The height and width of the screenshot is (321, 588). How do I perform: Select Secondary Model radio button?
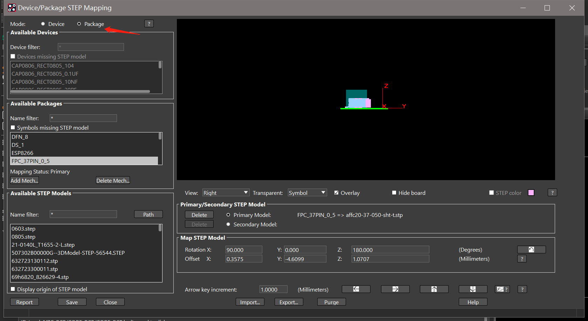228,224
